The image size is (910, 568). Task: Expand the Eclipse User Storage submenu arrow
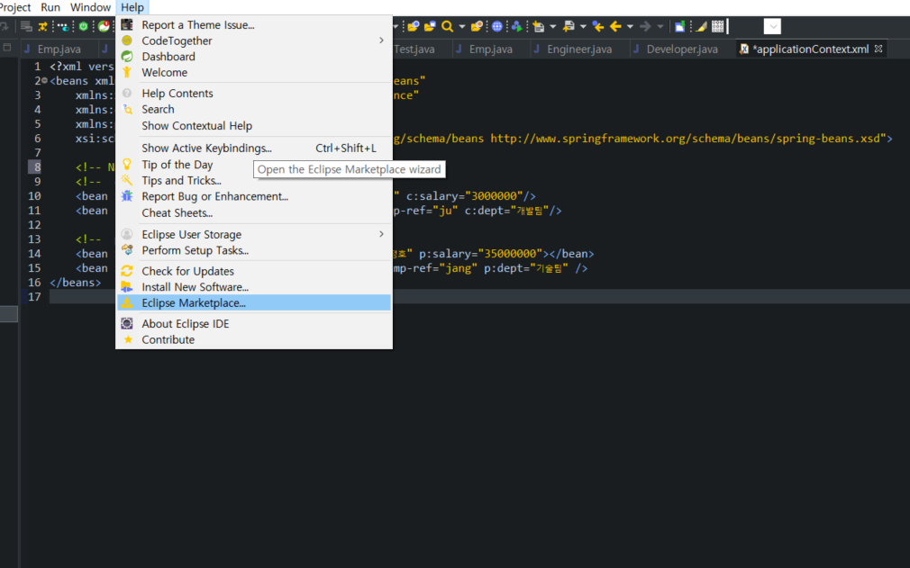[381, 234]
